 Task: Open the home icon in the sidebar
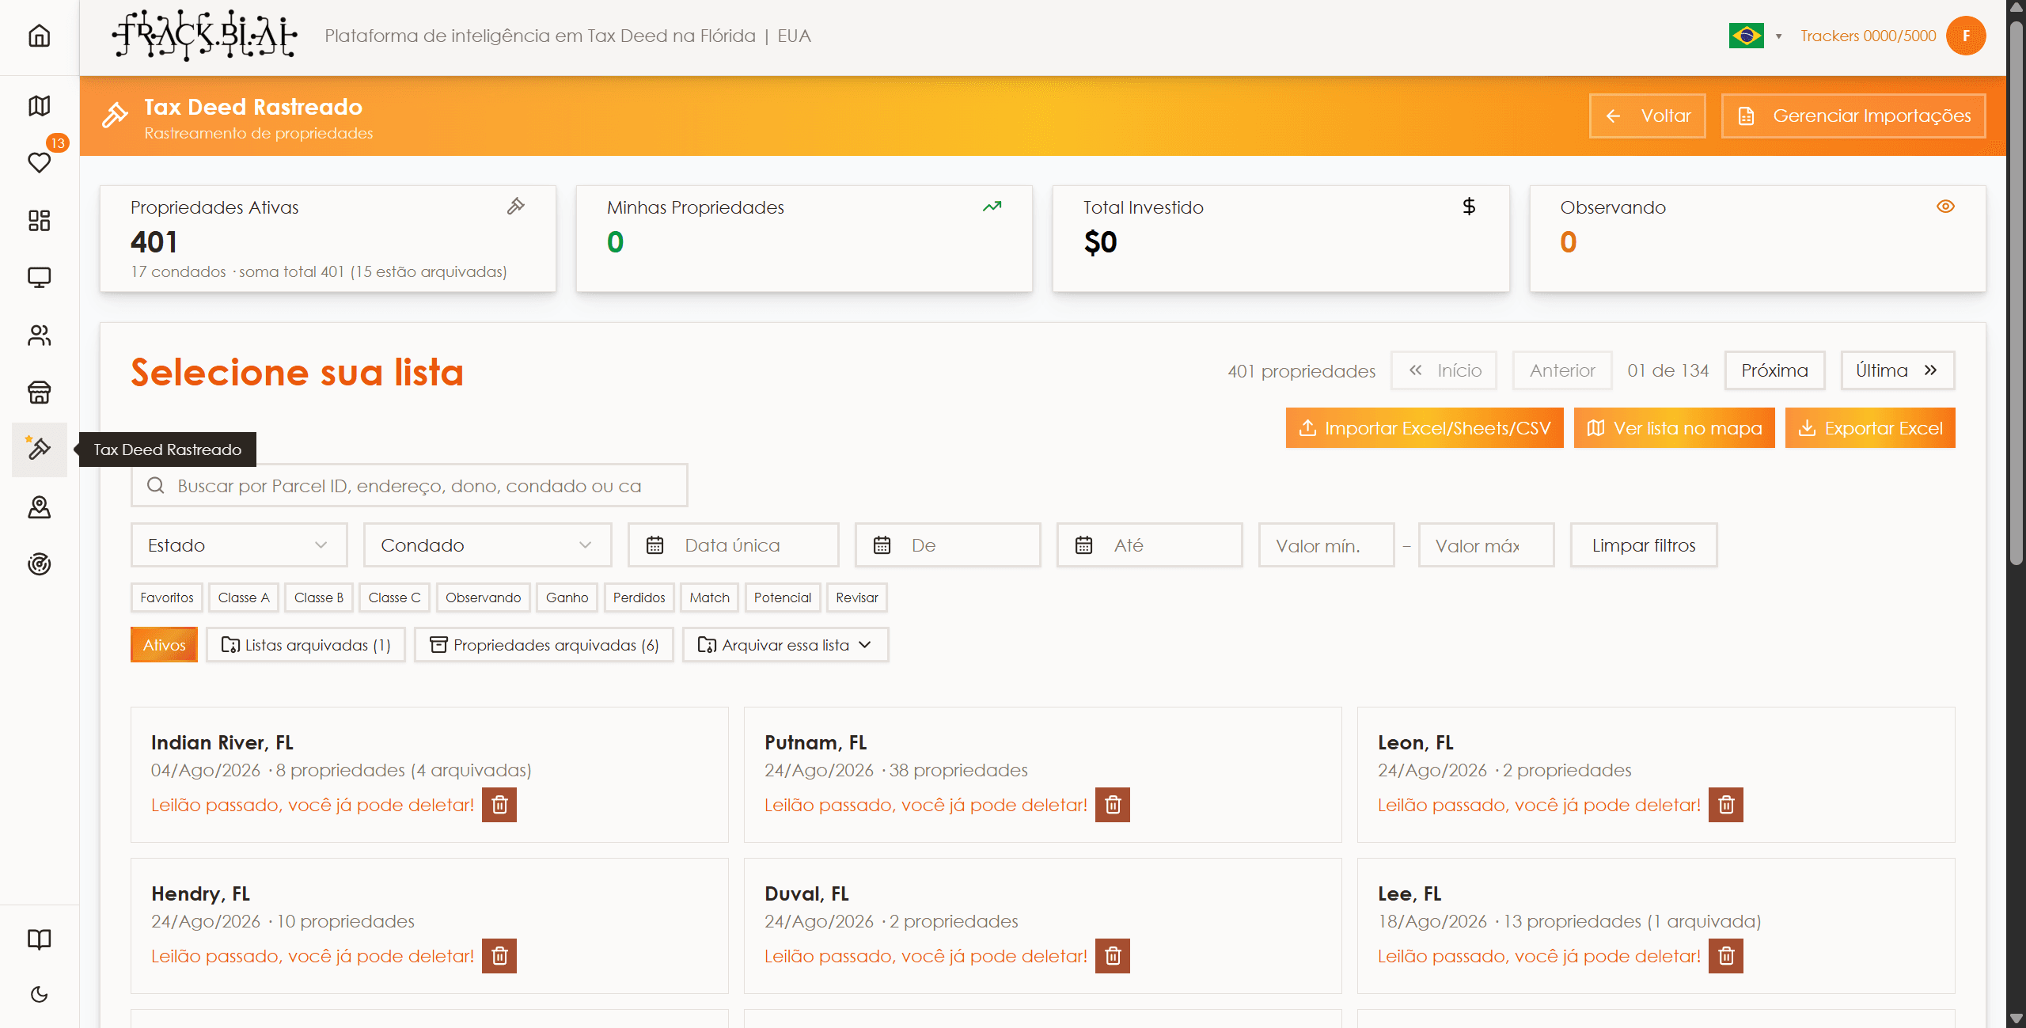39,36
